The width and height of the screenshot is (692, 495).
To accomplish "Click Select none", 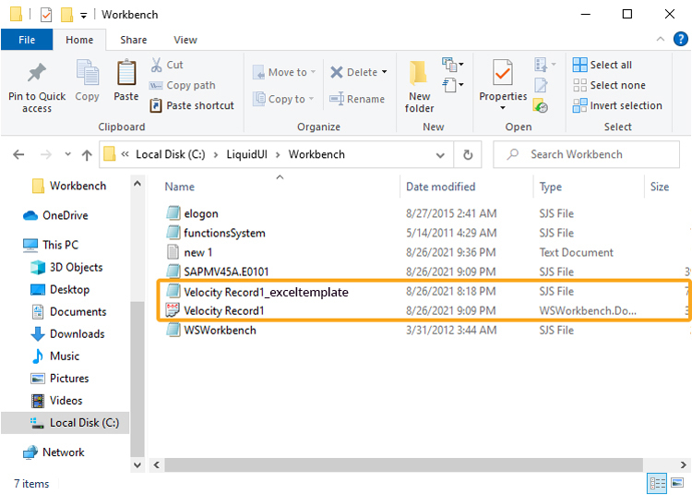I will 609,85.
